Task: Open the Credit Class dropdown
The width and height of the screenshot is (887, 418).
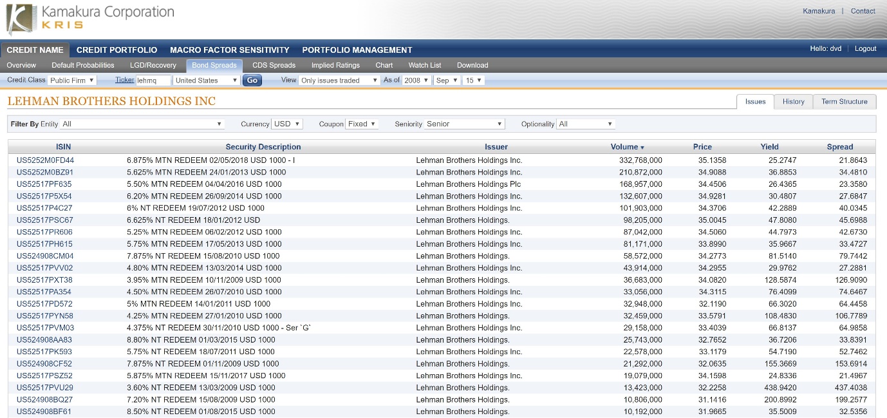Action: click(72, 81)
